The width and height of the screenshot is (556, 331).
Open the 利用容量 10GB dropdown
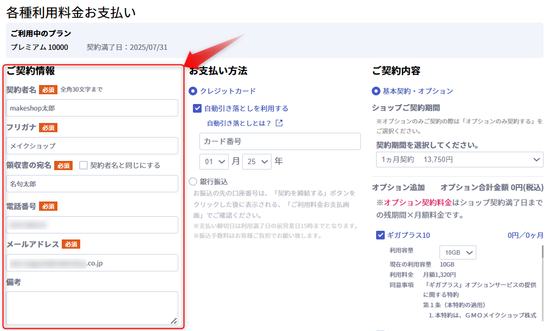[457, 252]
